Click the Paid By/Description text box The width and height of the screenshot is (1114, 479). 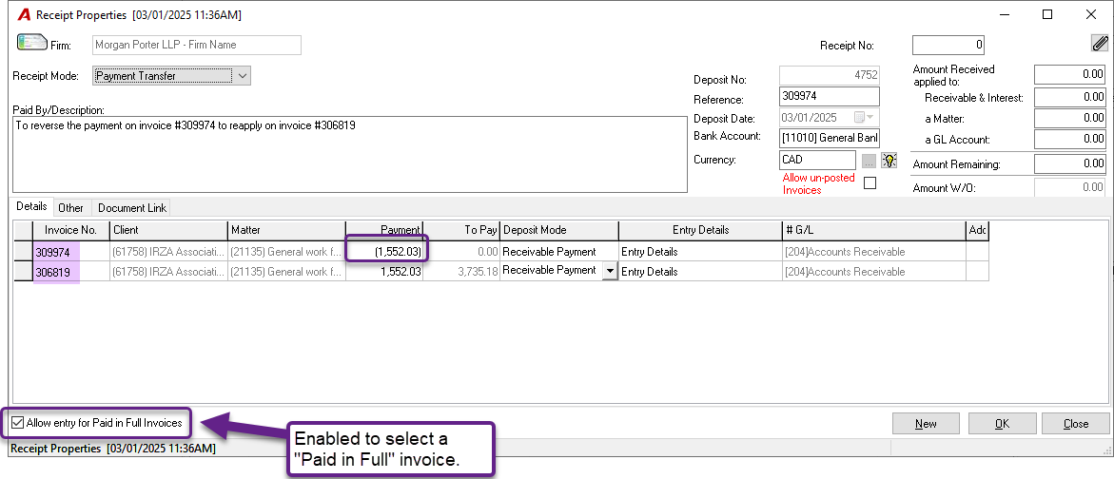[350, 155]
